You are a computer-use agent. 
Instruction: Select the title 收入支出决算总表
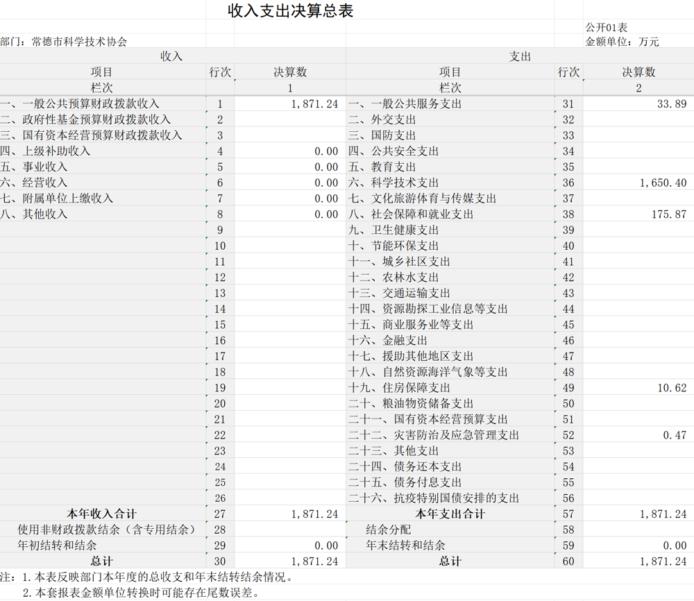[290, 10]
